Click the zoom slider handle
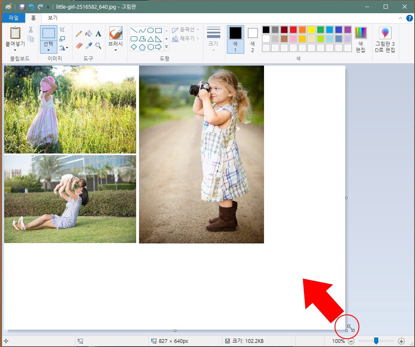Screen dimensions: 415x347 376,341
